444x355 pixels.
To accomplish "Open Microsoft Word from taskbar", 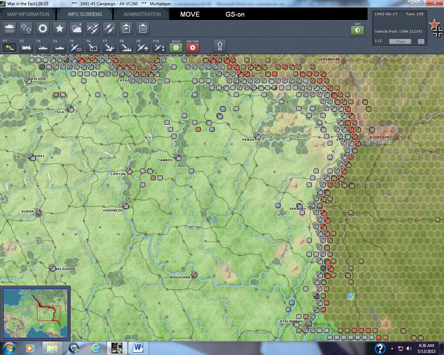I will click(138, 348).
